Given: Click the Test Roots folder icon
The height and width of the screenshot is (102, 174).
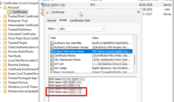Looking at the screenshot, I should [5, 56].
